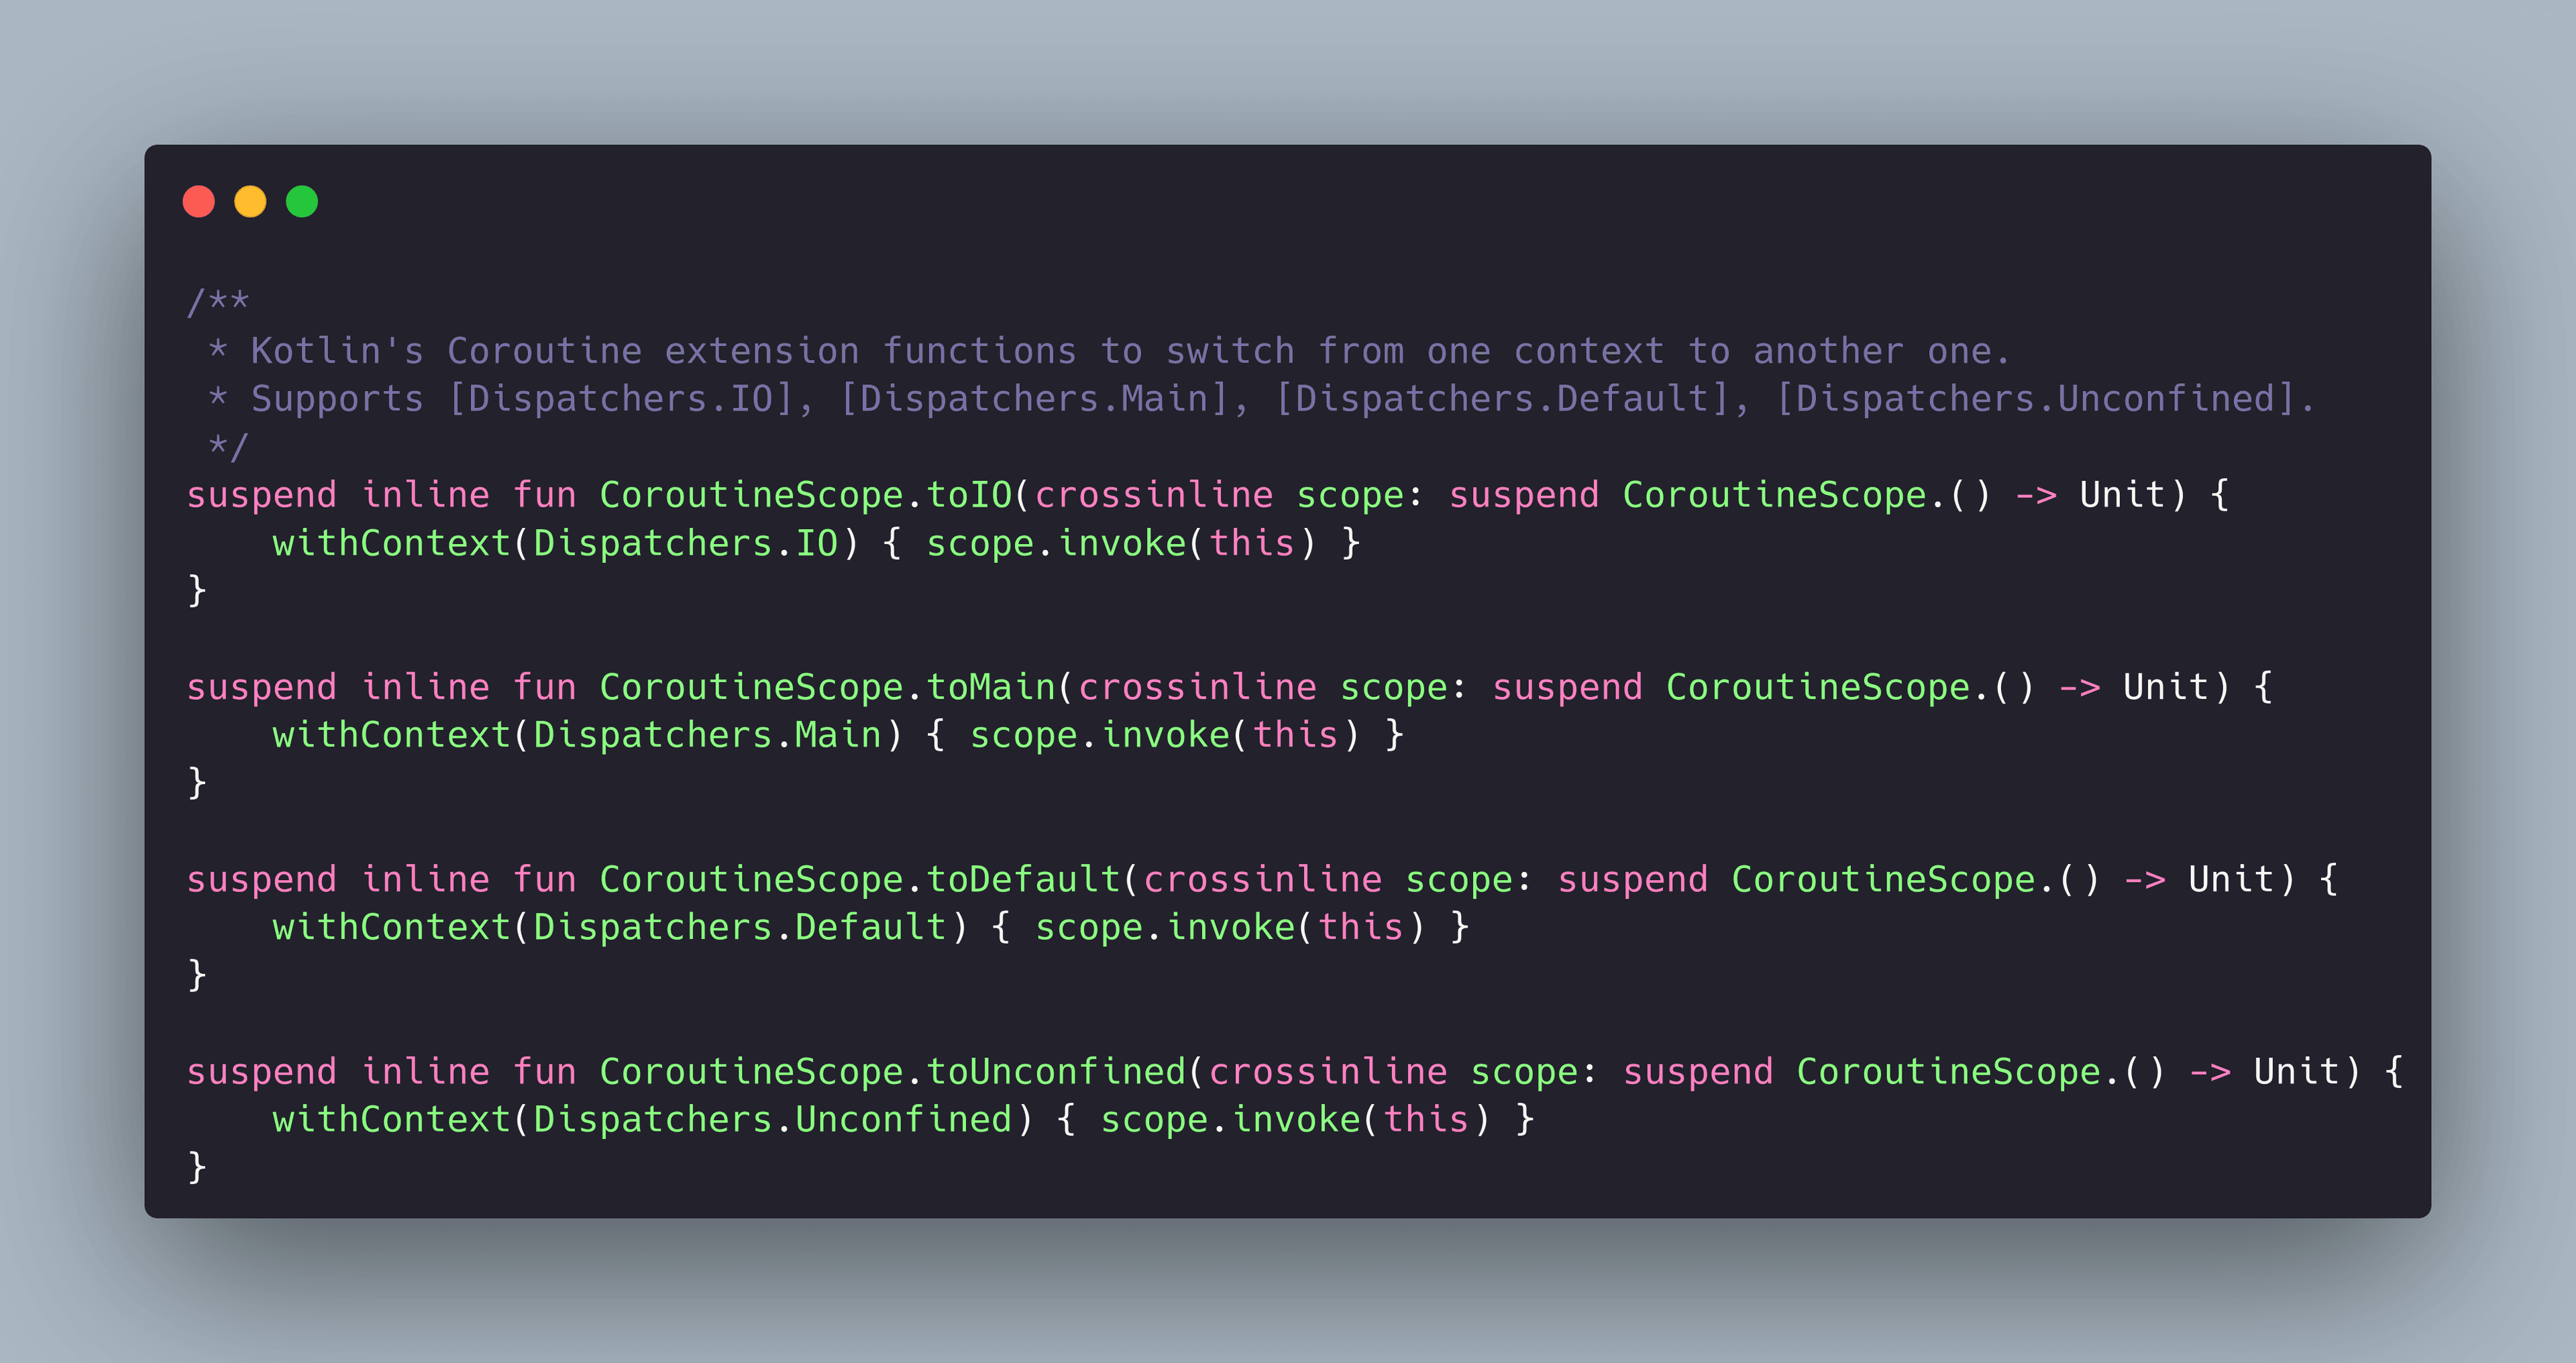This screenshot has height=1363, width=2576.
Task: Click the word Unconfined inside withContext(Dispatchers.Unconfined)
Action: click(x=903, y=1119)
